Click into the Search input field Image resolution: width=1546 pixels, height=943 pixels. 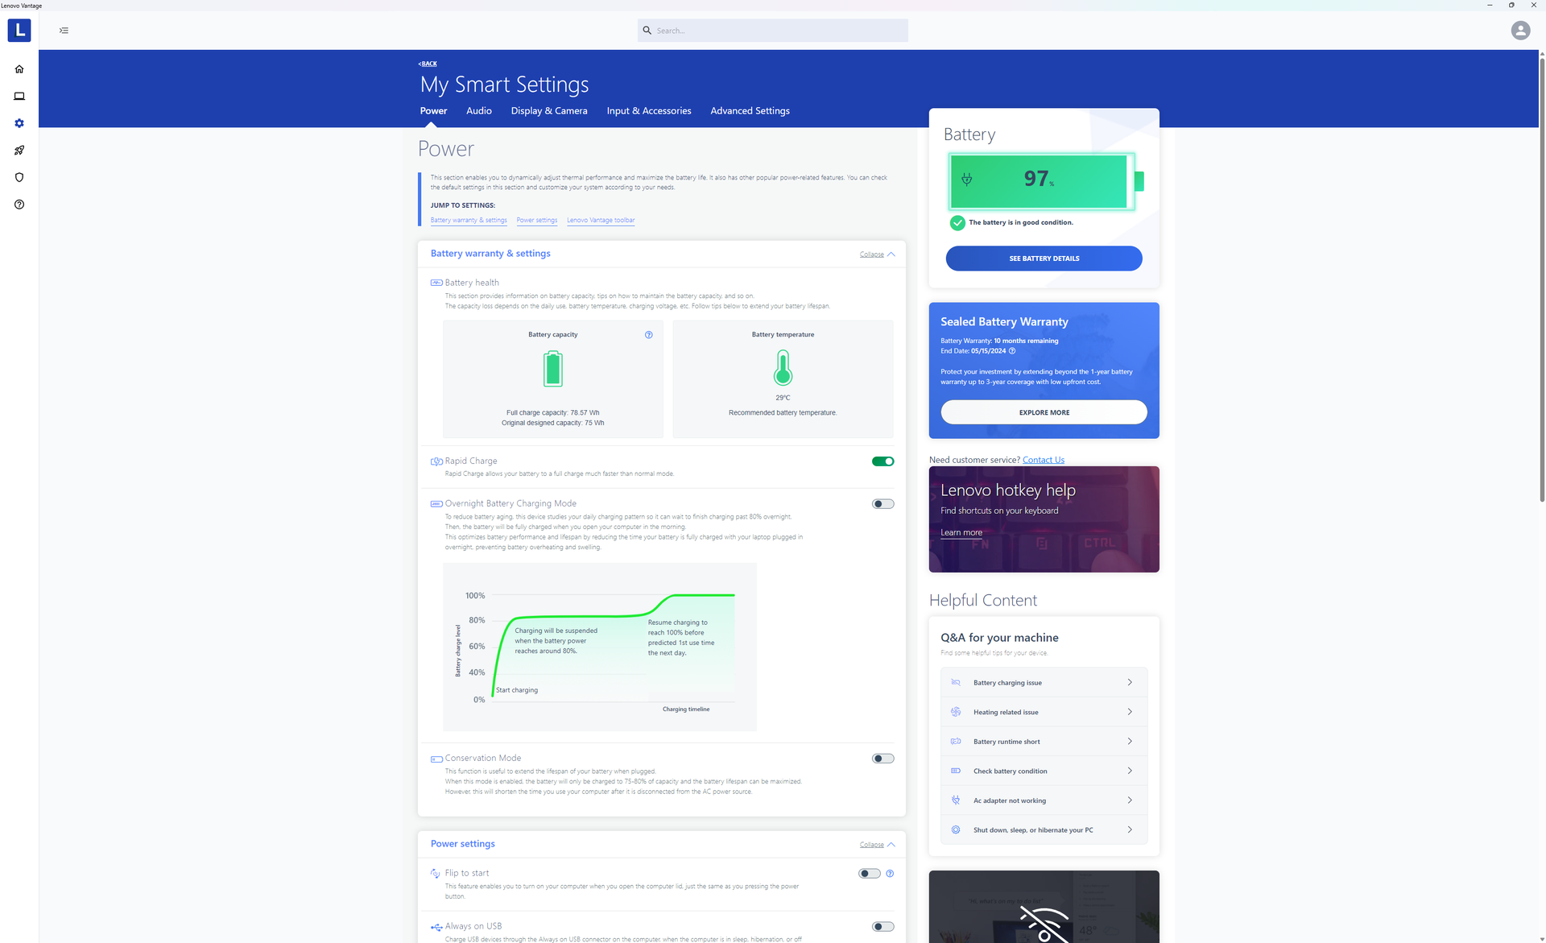[x=773, y=31]
